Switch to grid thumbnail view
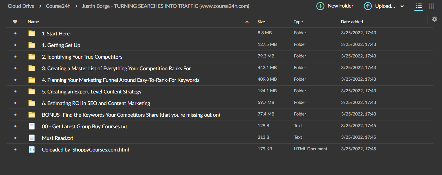This screenshot has height=175, width=442. (x=432, y=6)
